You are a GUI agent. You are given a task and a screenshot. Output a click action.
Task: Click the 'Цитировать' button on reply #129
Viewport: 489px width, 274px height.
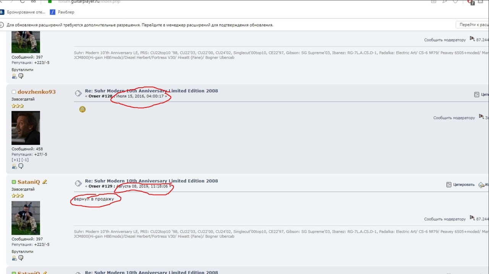(x=463, y=185)
